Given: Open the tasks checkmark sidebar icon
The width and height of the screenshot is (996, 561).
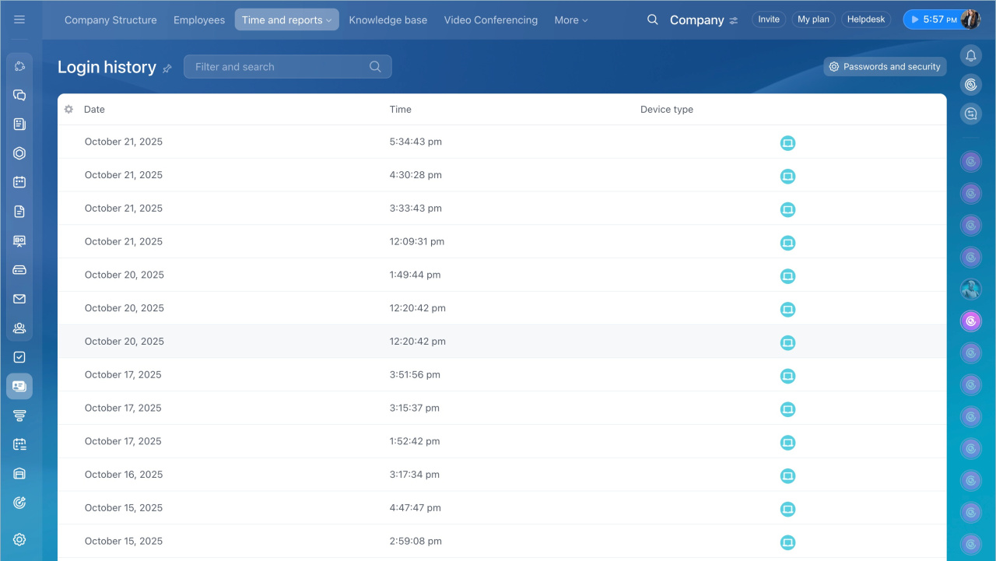Looking at the screenshot, I should pyautogui.click(x=19, y=357).
